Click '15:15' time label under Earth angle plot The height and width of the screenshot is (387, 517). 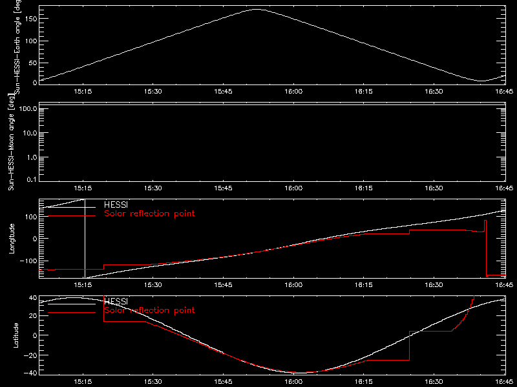83,92
